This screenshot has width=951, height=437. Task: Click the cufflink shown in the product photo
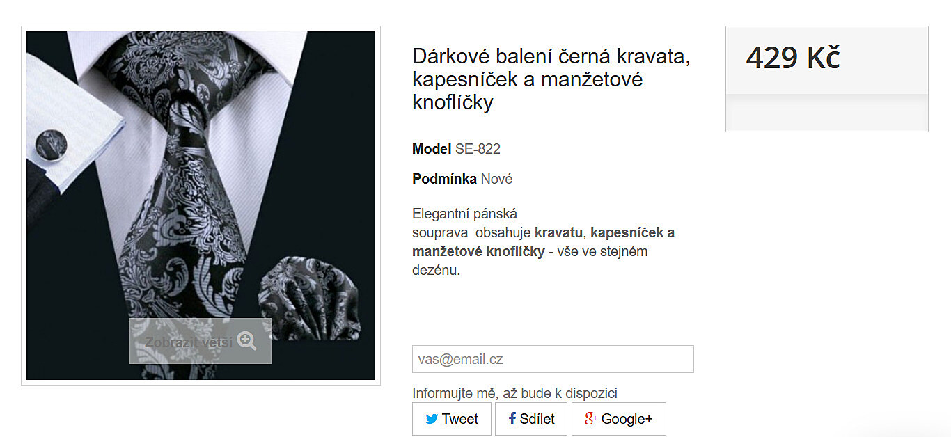[x=51, y=144]
